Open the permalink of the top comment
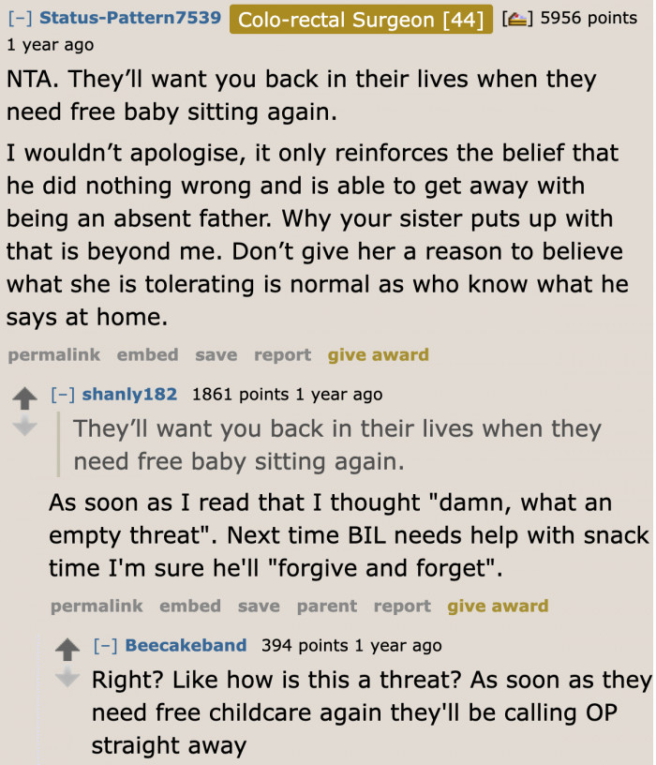656x765 pixels. click(x=53, y=354)
